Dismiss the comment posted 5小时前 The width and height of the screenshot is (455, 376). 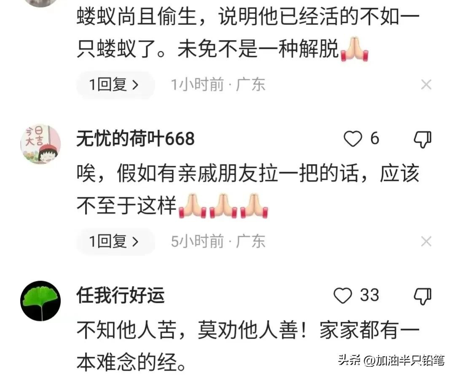coord(426,241)
